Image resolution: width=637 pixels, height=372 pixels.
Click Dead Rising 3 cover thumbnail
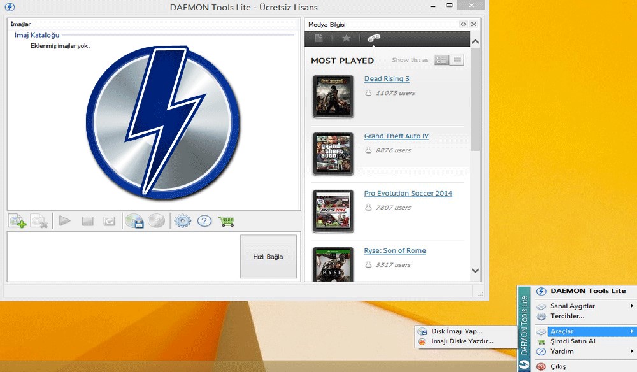333,97
